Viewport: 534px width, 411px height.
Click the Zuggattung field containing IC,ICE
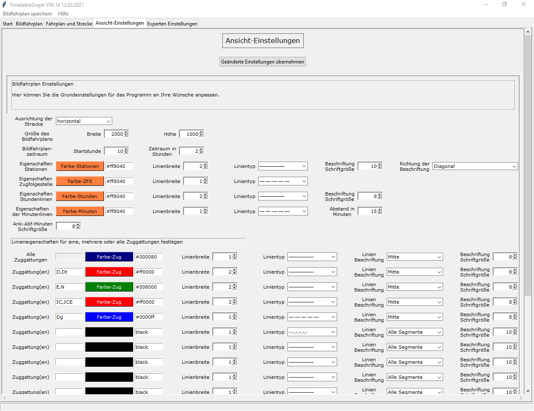pos(69,302)
